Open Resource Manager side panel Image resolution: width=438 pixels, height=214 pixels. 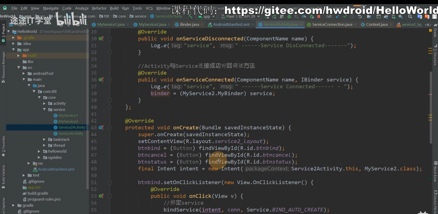3,67
